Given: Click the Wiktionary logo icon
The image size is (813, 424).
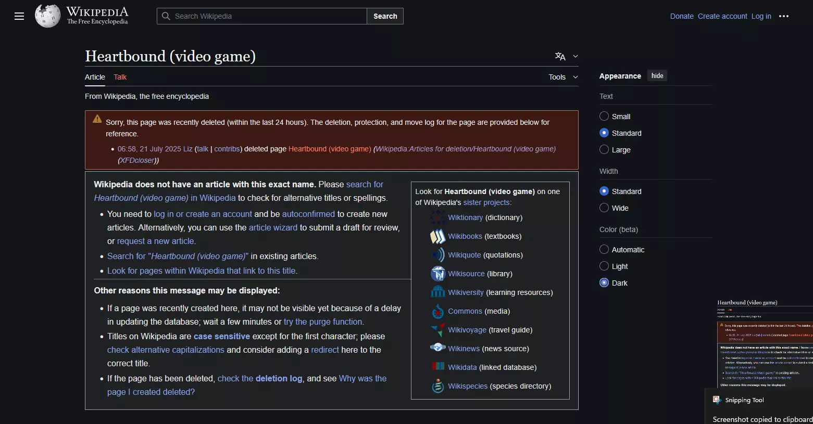Looking at the screenshot, I should click(438, 217).
